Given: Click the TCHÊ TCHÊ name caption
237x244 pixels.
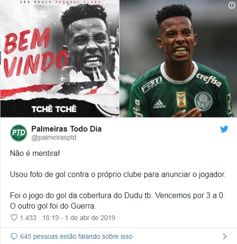Looking at the screenshot, I should 54,109.
